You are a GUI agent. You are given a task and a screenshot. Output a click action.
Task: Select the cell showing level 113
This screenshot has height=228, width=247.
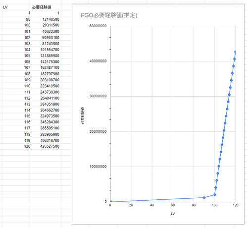(x=16, y=104)
